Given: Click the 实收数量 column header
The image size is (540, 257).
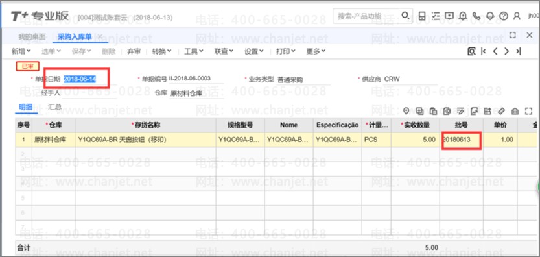Looking at the screenshot, I should pyautogui.click(x=416, y=125).
